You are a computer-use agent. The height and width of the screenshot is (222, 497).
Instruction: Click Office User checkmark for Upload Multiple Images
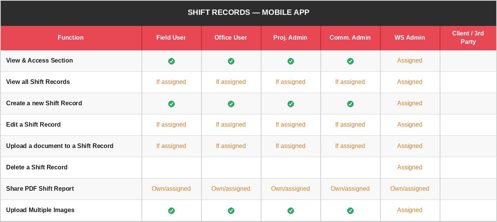[231, 211]
